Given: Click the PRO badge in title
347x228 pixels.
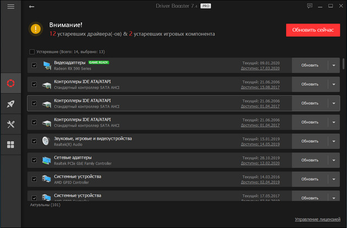Looking at the screenshot, I should coord(205,6).
